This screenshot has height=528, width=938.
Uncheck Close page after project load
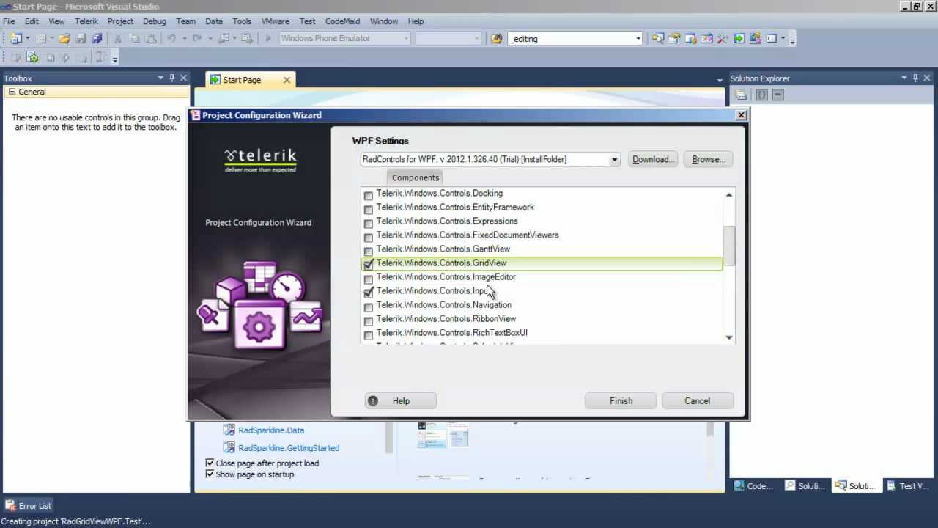click(210, 463)
